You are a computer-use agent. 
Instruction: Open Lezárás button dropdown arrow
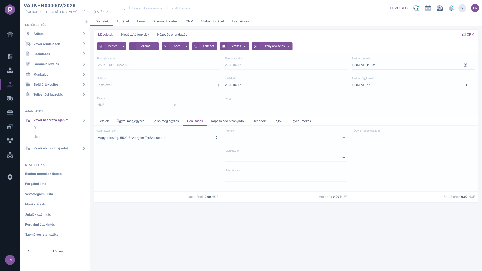click(156, 46)
